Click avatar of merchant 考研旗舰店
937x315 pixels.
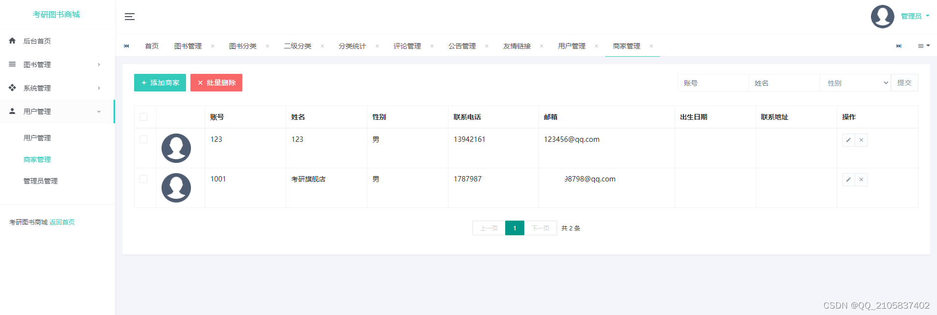point(176,188)
